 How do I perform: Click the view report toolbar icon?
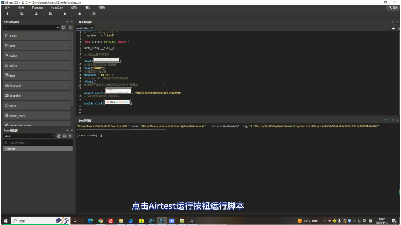click(x=94, y=14)
